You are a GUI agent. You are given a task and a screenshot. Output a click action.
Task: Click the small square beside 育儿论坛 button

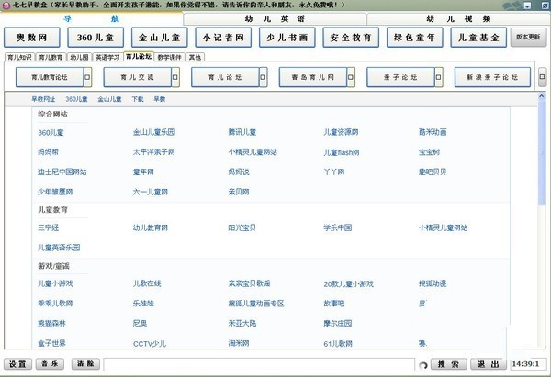pos(264,77)
